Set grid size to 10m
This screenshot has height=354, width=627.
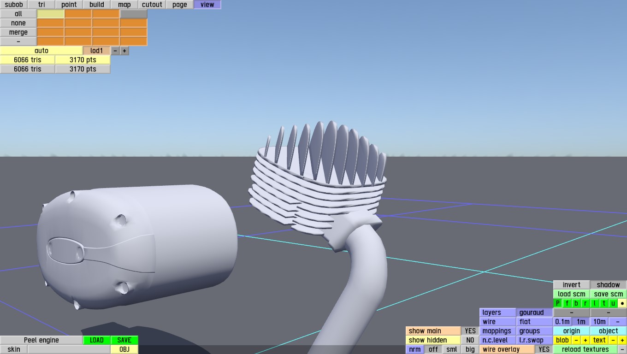(x=599, y=322)
